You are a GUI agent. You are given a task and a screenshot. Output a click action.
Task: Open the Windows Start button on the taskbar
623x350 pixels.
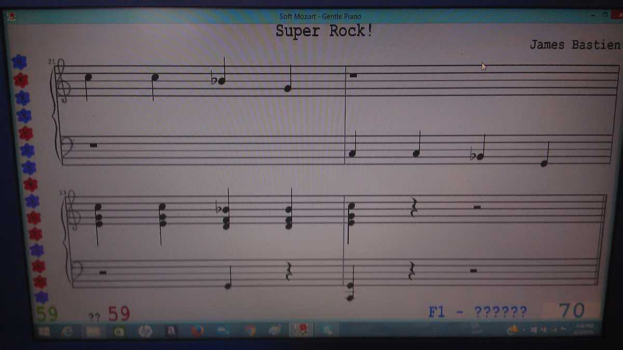click(x=45, y=331)
